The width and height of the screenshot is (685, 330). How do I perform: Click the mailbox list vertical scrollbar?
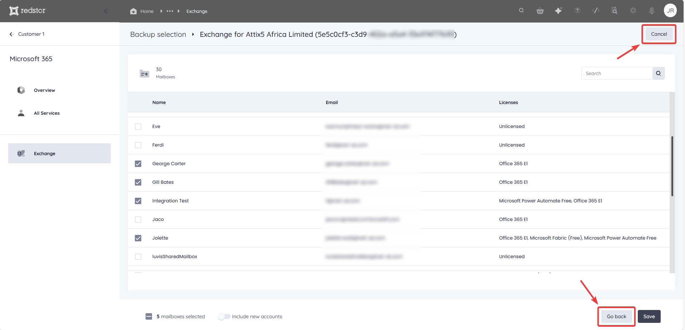pyautogui.click(x=672, y=166)
